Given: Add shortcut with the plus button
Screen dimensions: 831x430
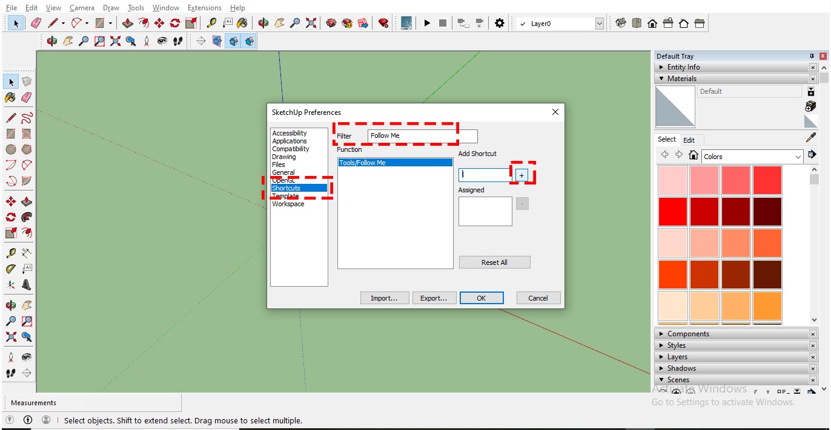Looking at the screenshot, I should pyautogui.click(x=522, y=175).
